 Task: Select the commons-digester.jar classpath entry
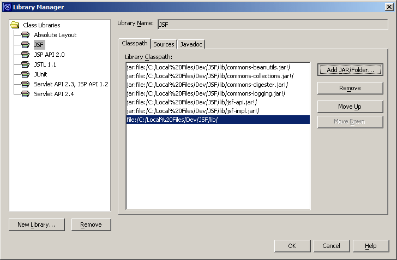(218, 85)
